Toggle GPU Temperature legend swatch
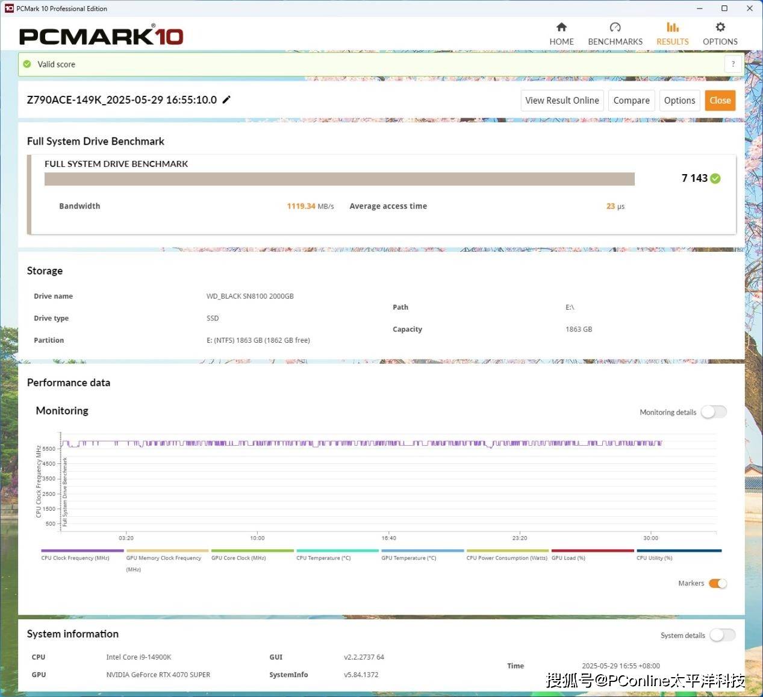Screen dimensions: 763x697 (x=423, y=551)
